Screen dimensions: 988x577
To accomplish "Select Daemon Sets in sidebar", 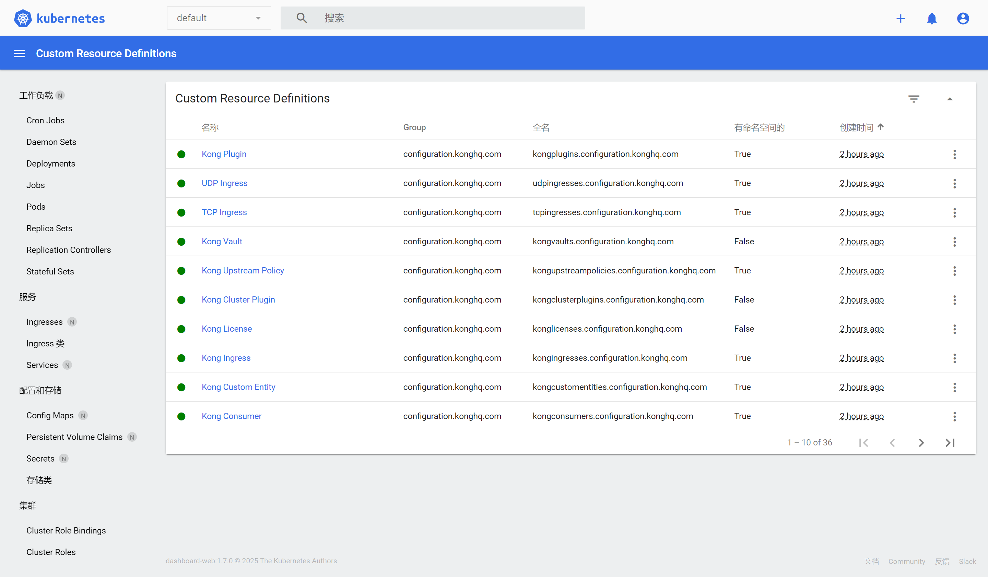I will (51, 142).
